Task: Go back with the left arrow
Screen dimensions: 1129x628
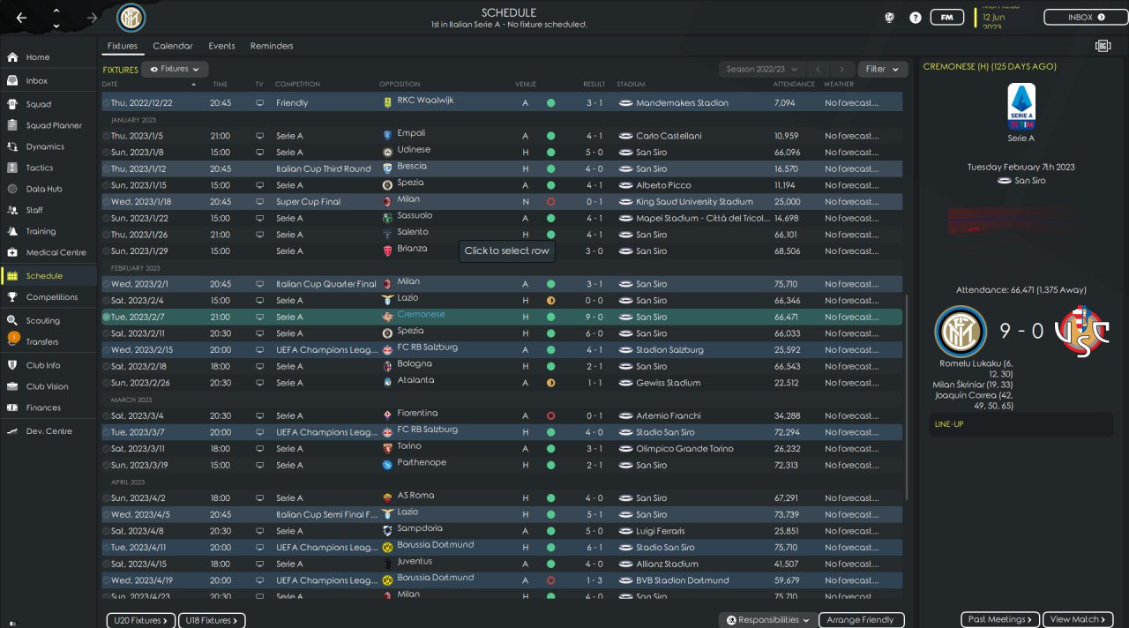Action: [21, 18]
